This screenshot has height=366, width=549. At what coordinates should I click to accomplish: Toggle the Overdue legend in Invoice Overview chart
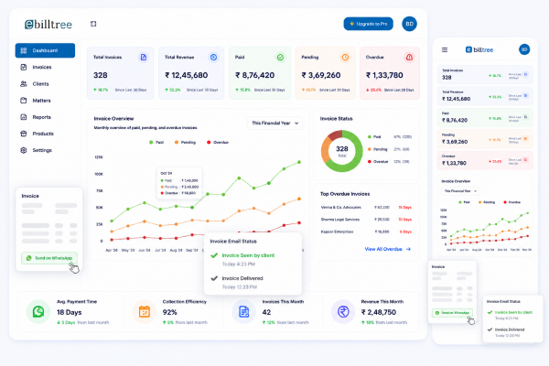[218, 142]
